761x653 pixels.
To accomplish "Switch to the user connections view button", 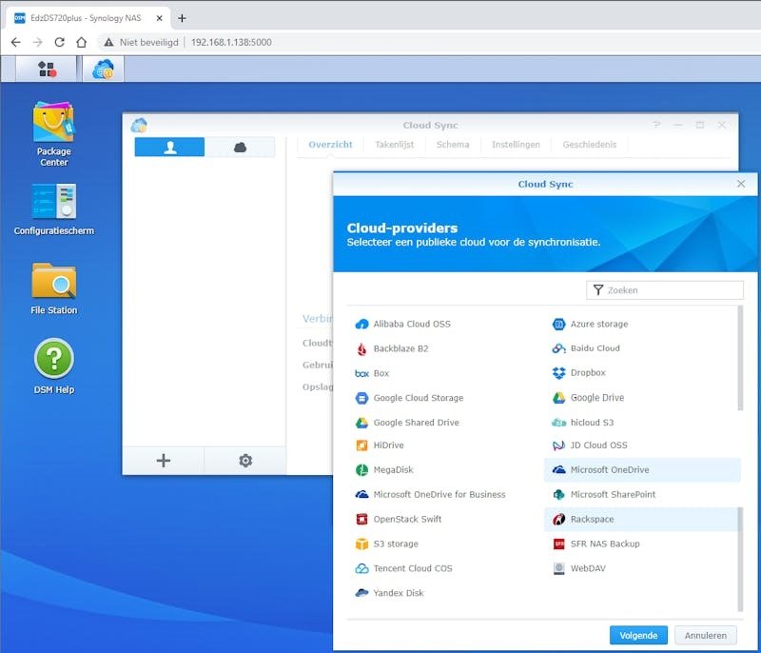I will pos(169,148).
